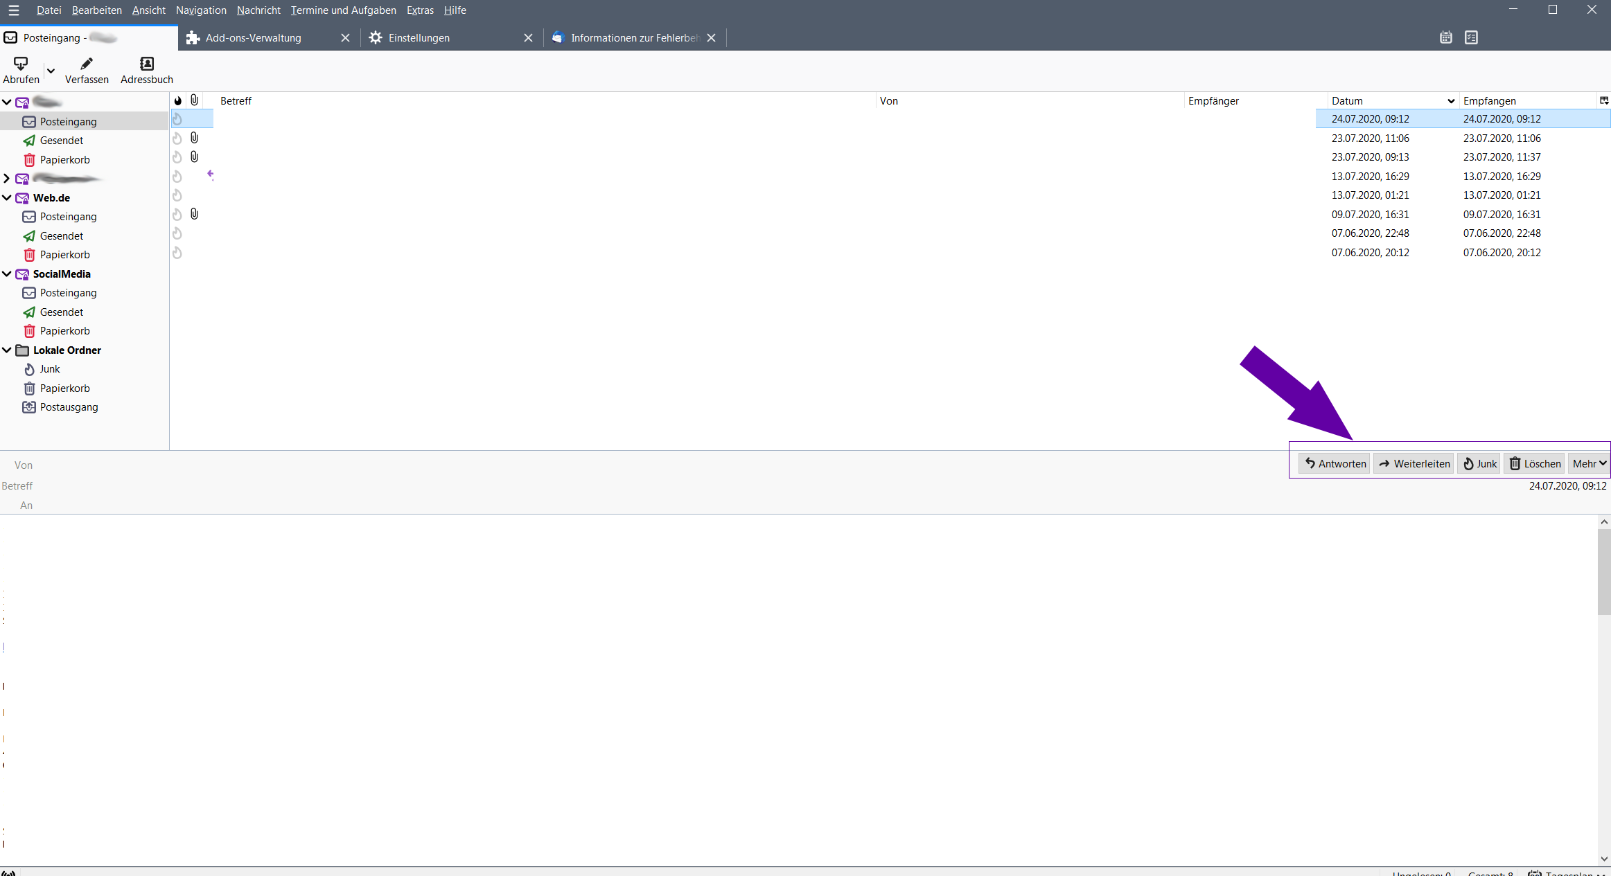Image resolution: width=1611 pixels, height=876 pixels.
Task: Click the column picker icon in header
Action: [x=1603, y=100]
